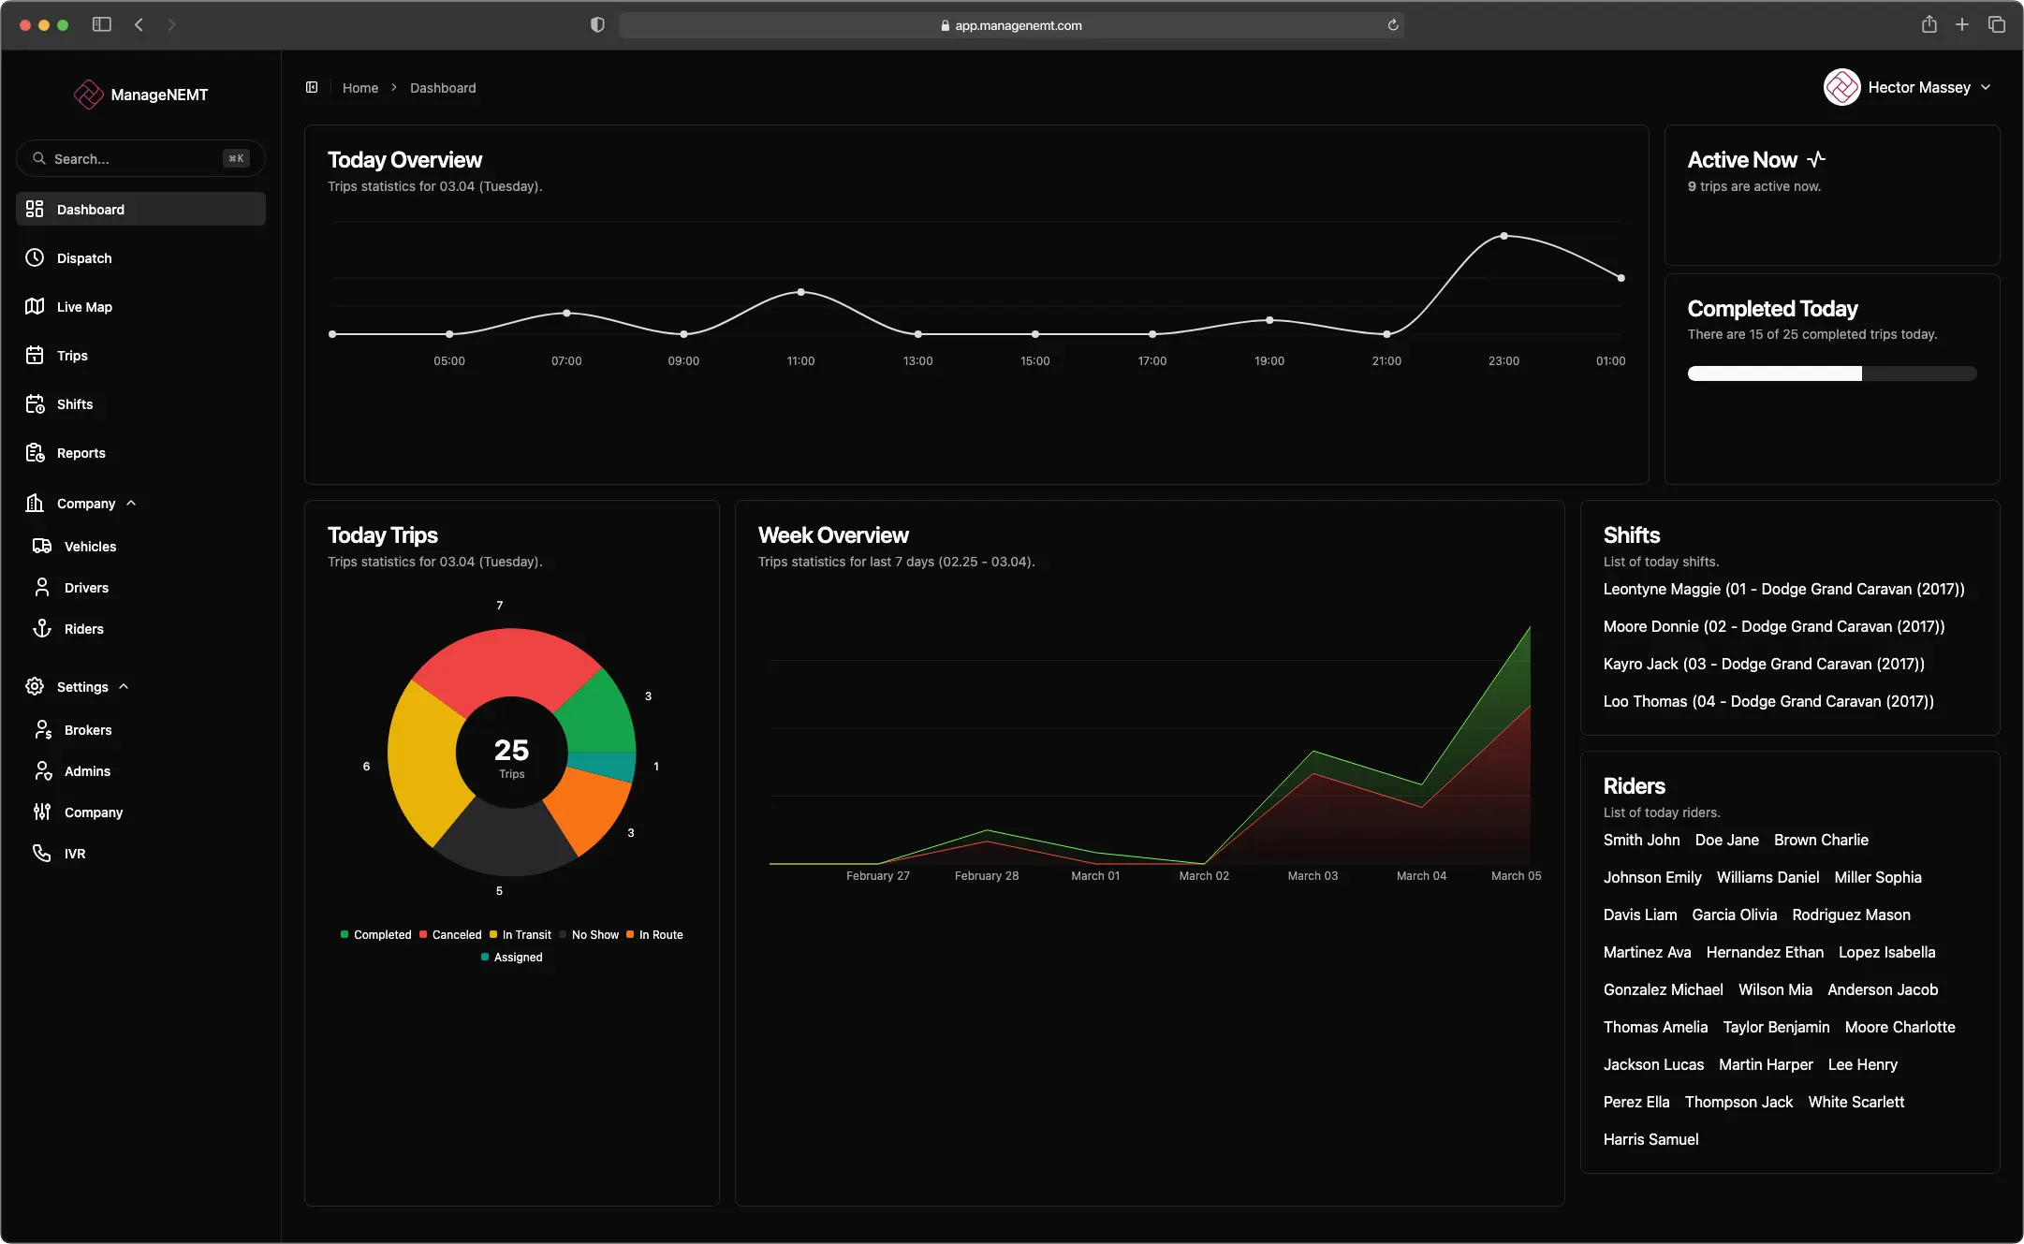The width and height of the screenshot is (2024, 1244).
Task: Click the Completed Today progress bar
Action: point(1831,373)
